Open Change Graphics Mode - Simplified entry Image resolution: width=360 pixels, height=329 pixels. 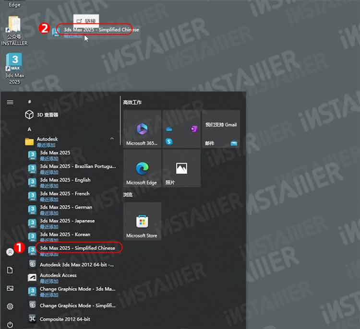pyautogui.click(x=72, y=305)
